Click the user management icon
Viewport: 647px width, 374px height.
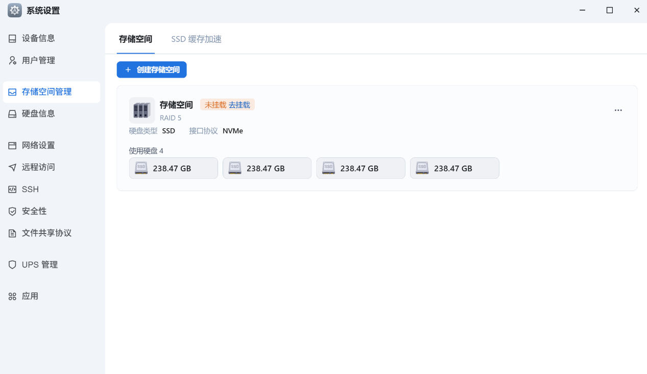click(x=12, y=61)
